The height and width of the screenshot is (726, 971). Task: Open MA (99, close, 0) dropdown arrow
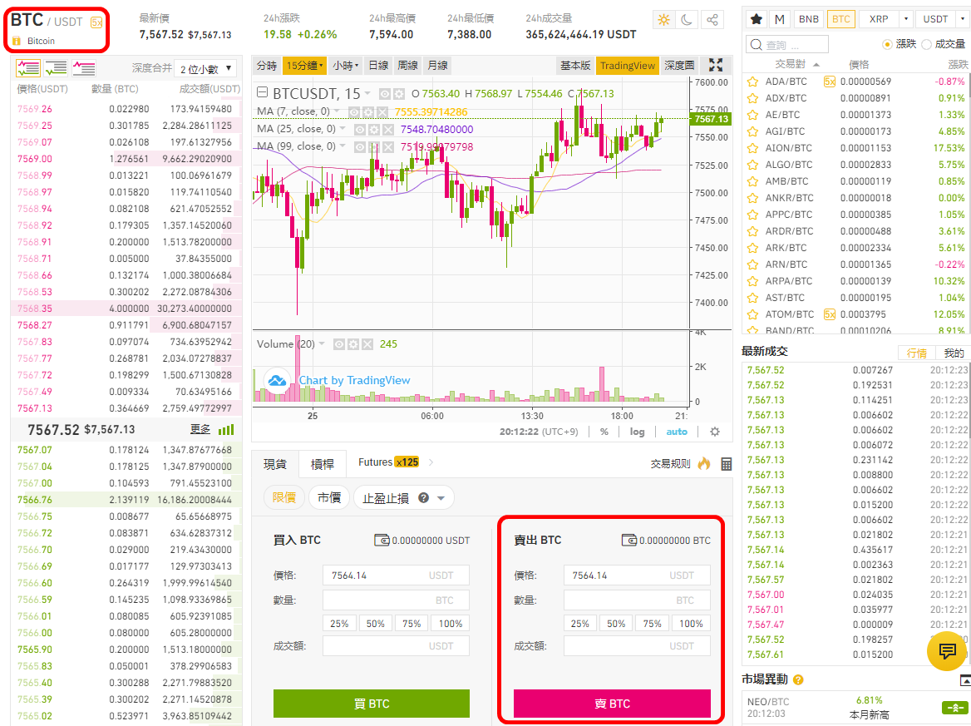pyautogui.click(x=343, y=147)
